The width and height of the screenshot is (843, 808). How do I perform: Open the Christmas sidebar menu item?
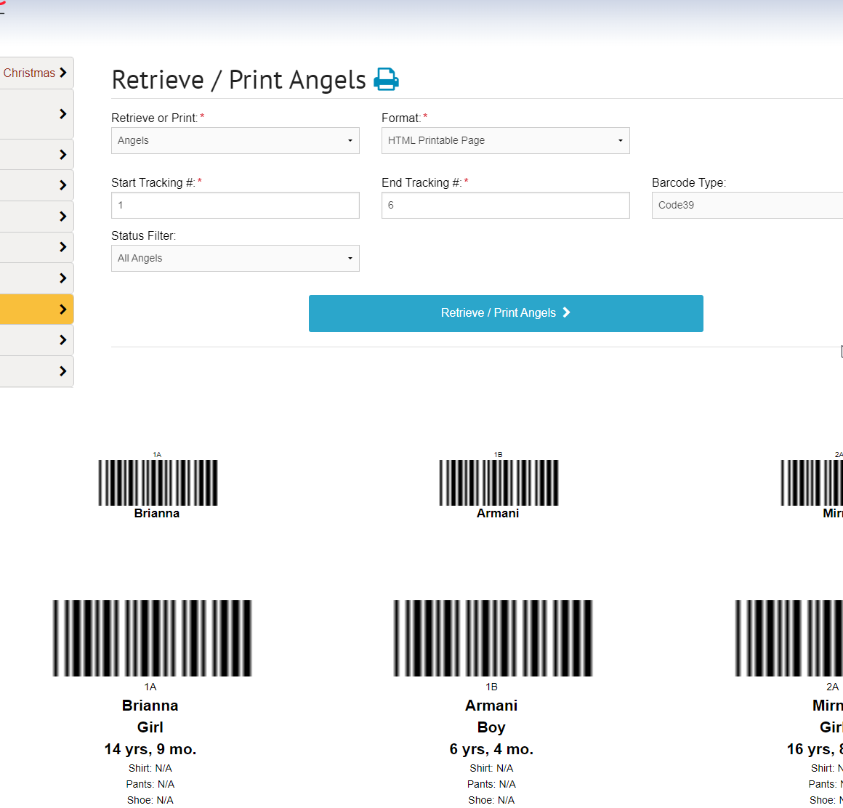click(36, 73)
